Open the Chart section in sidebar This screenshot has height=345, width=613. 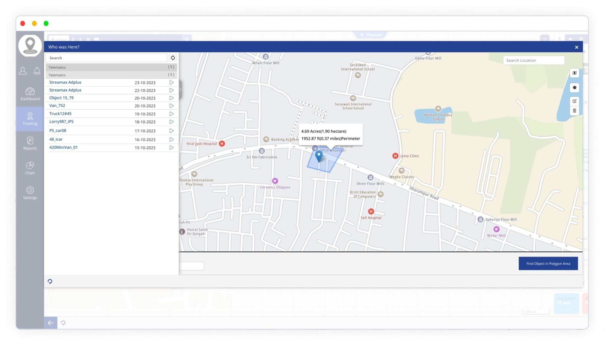tap(30, 168)
